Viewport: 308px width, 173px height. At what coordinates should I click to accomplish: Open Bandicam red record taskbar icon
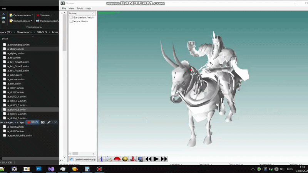click(99, 169)
